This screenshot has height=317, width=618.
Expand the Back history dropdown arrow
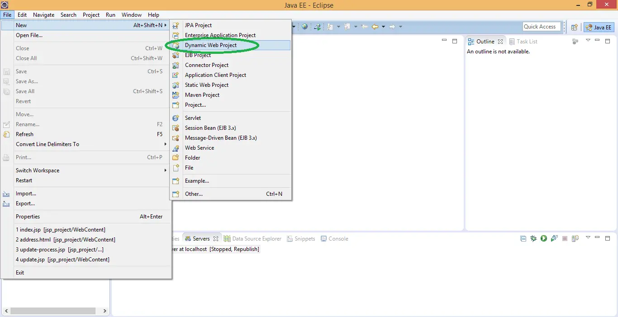coord(383,27)
